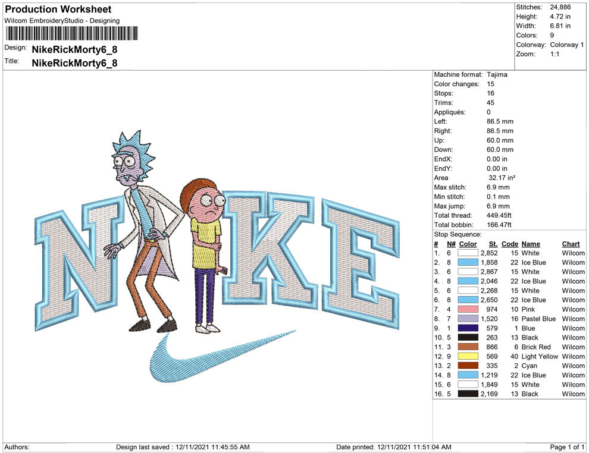This screenshot has height=453, width=589.
Task: Click the 'Design last saved' timestamp
Action: (x=183, y=447)
